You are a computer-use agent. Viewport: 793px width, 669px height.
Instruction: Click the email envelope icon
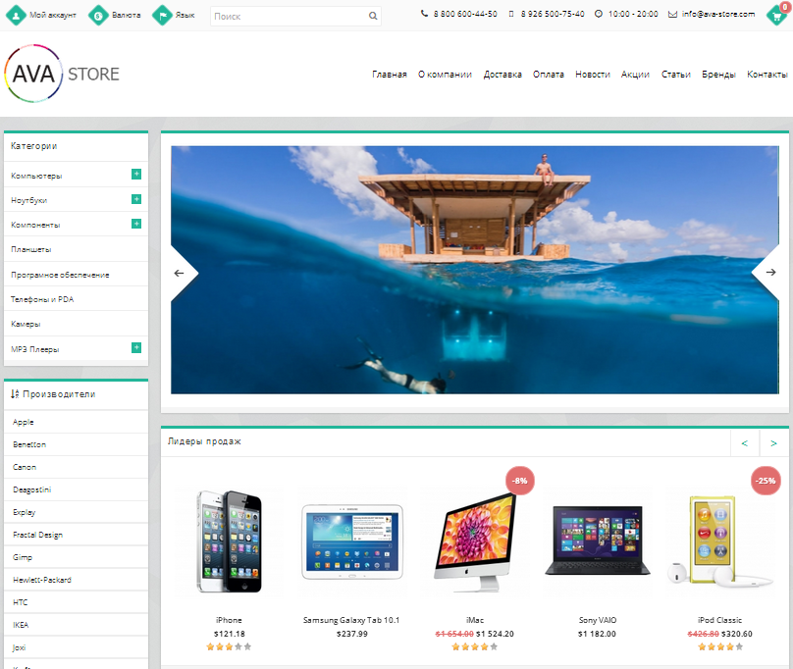[x=672, y=14]
